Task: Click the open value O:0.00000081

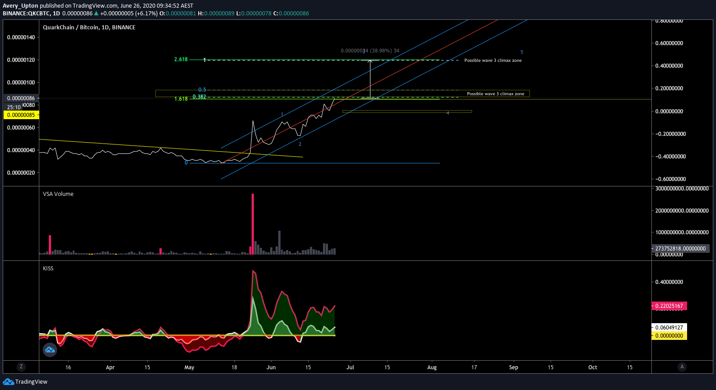Action: (x=178, y=14)
